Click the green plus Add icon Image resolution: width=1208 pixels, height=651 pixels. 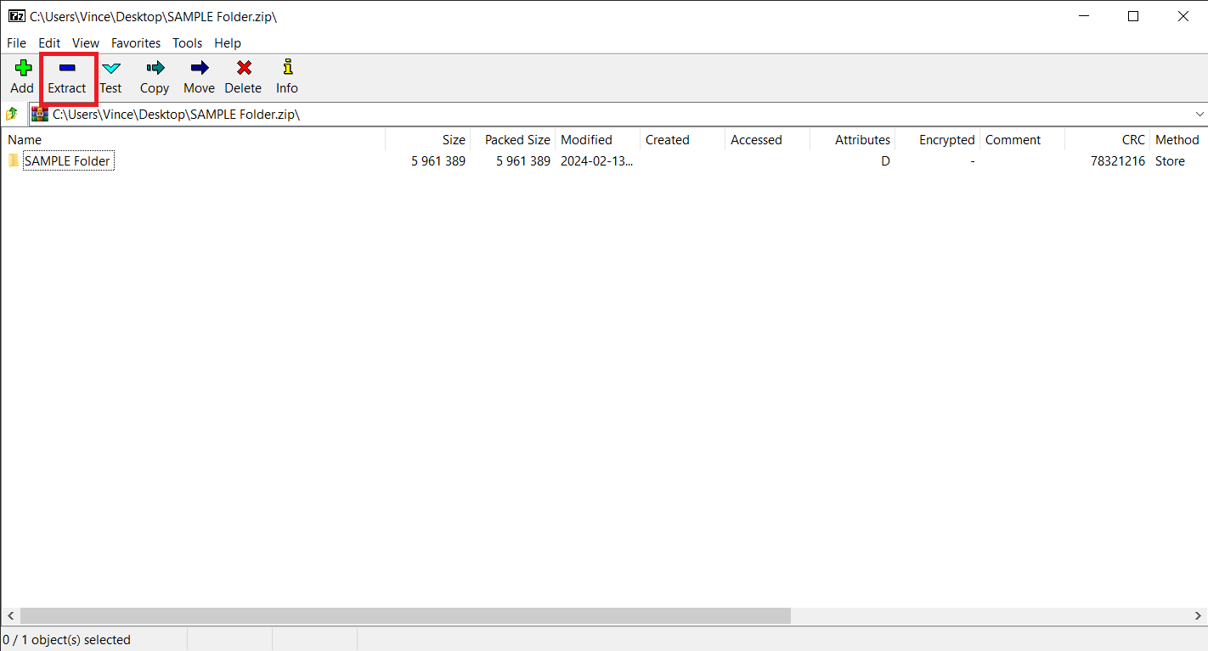click(x=22, y=69)
